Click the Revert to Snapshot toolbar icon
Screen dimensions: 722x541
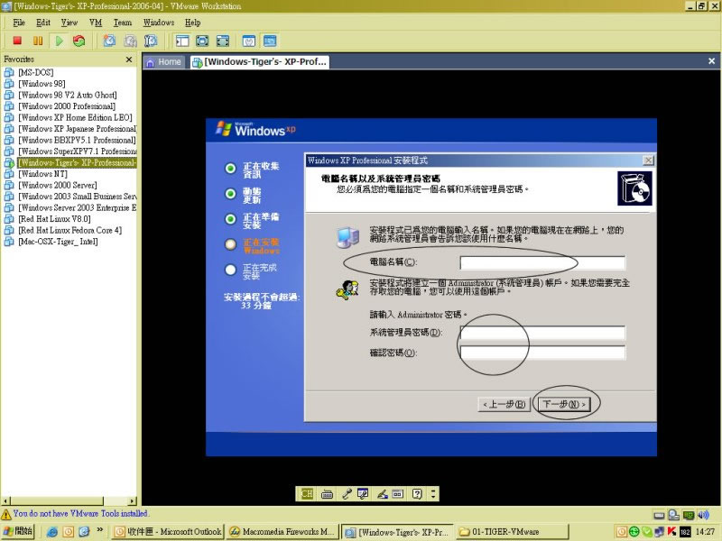(130, 41)
